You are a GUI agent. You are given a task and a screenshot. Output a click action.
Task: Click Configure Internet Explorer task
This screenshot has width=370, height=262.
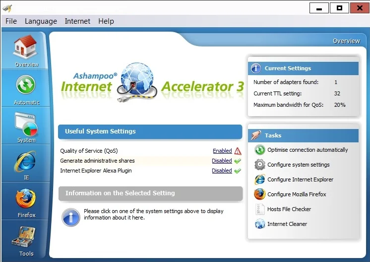tap(300, 179)
